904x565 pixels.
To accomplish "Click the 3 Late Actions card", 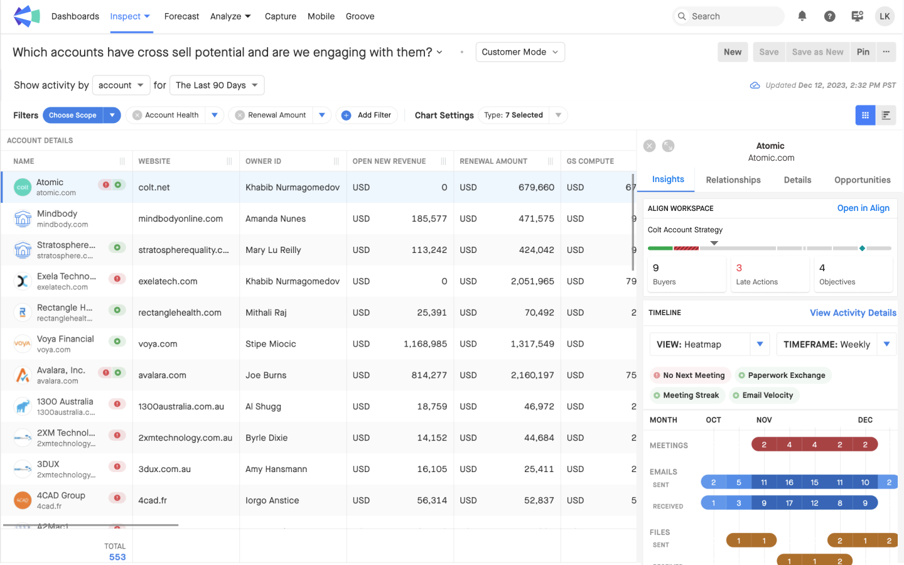I will click(770, 274).
